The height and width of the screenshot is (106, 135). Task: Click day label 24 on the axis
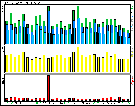click(x=103, y=103)
